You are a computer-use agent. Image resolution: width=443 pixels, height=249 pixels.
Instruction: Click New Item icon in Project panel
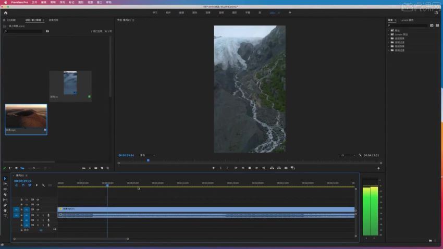coord(102,168)
